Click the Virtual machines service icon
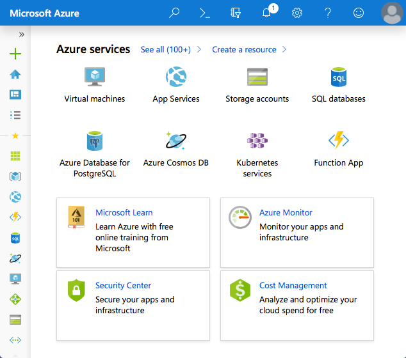The image size is (406, 358). click(x=95, y=77)
